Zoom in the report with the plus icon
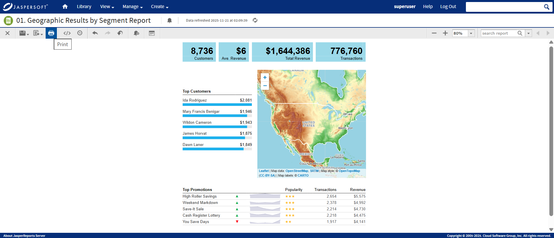 [x=445, y=33]
